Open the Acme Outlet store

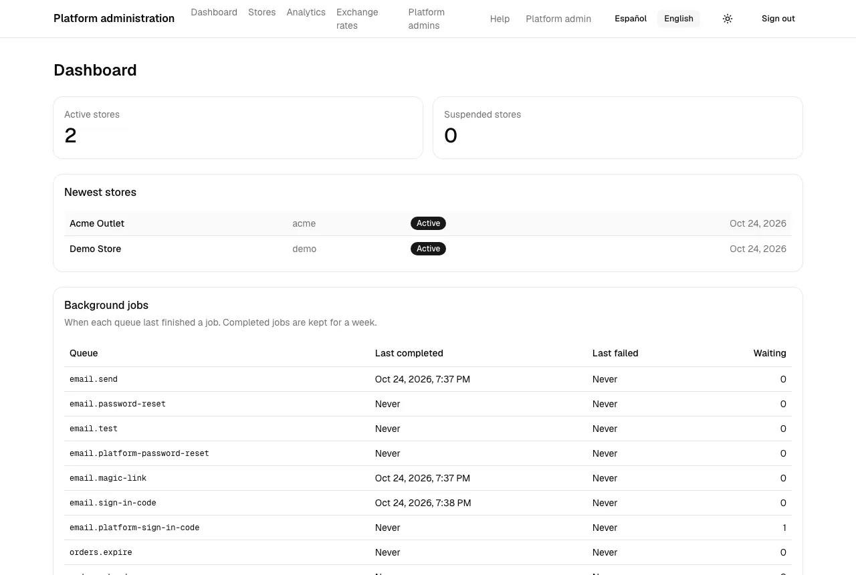click(97, 223)
